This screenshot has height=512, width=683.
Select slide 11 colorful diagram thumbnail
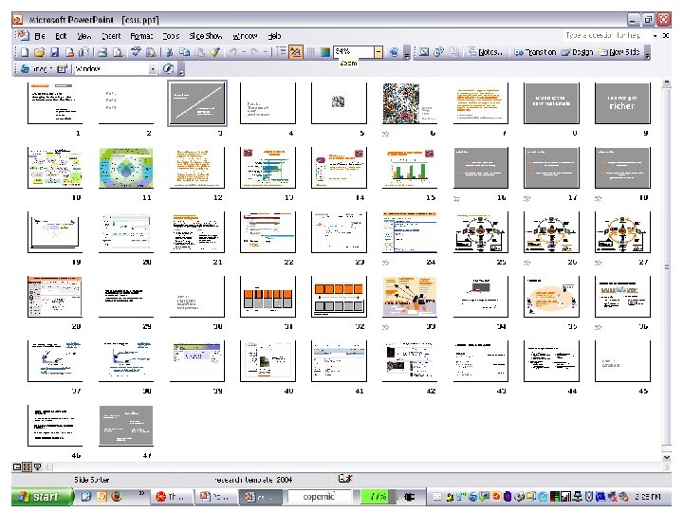click(x=126, y=168)
